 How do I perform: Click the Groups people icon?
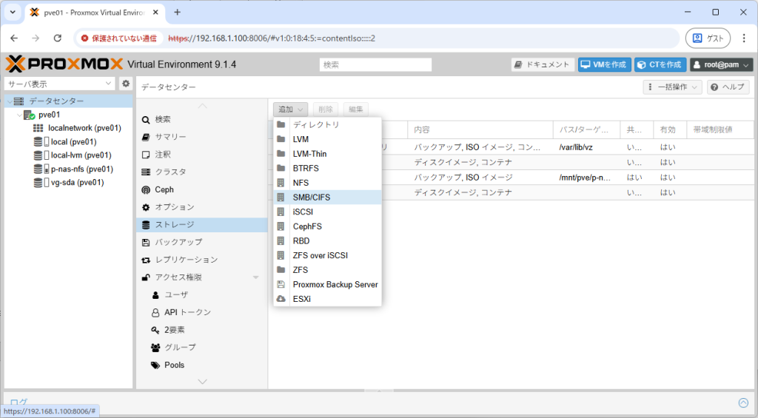[x=155, y=348]
